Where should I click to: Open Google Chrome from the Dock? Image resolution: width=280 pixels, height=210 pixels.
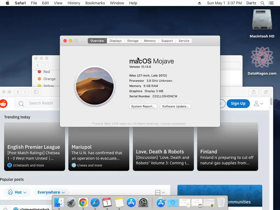coord(83,203)
